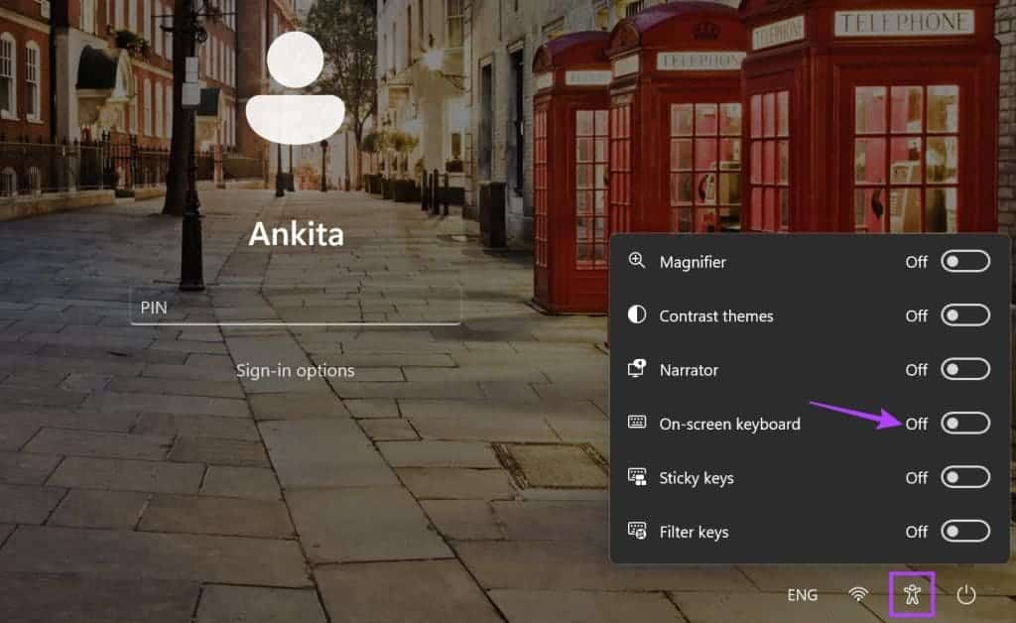The image size is (1016, 623).
Task: Click the Contrast themes half-circle icon
Action: 637,315
